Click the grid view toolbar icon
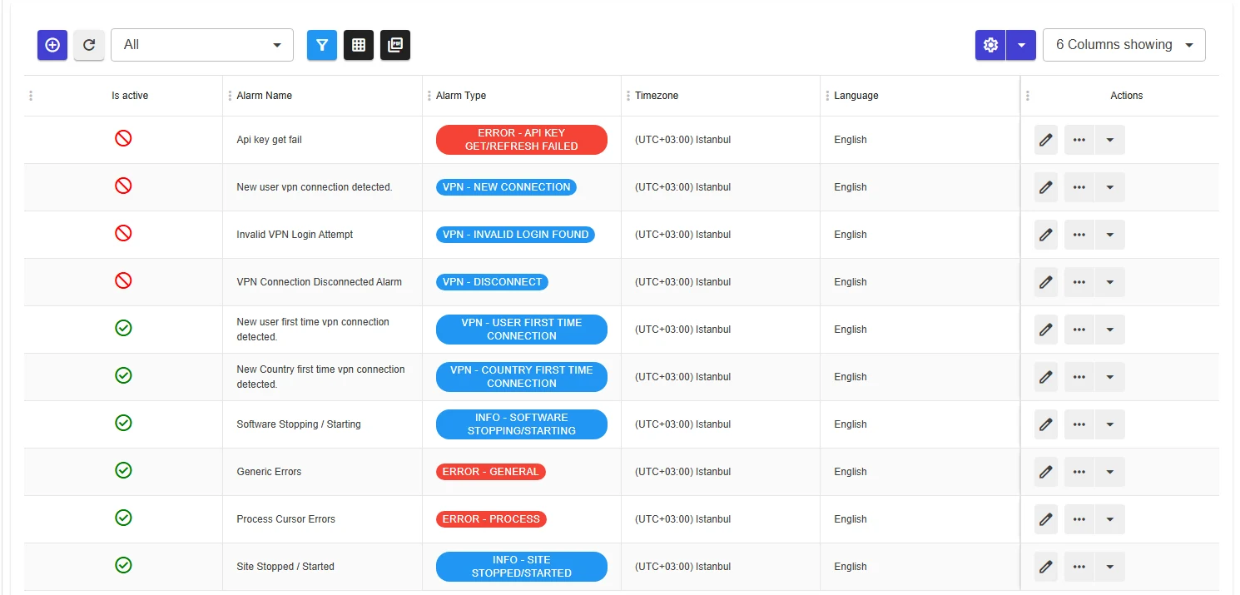Viewport: 1240px width, 595px height. coord(359,45)
